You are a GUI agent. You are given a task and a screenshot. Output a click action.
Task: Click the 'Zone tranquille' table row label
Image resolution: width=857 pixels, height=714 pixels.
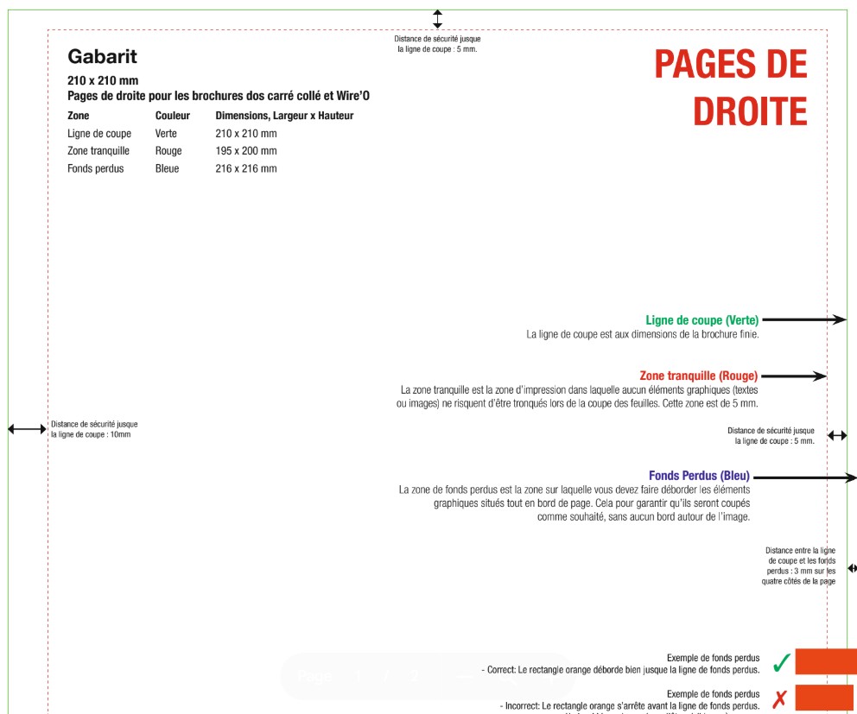[x=98, y=151]
